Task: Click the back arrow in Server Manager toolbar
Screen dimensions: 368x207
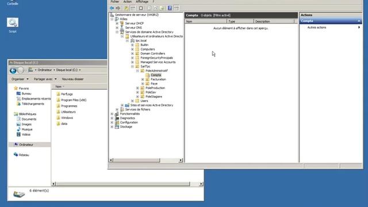Action: tap(112, 8)
